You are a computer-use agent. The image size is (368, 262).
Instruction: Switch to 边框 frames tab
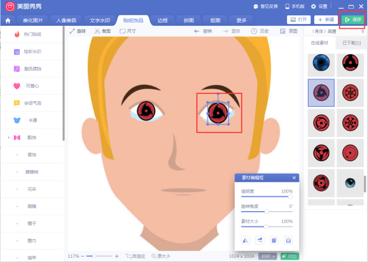pyautogui.click(x=163, y=20)
